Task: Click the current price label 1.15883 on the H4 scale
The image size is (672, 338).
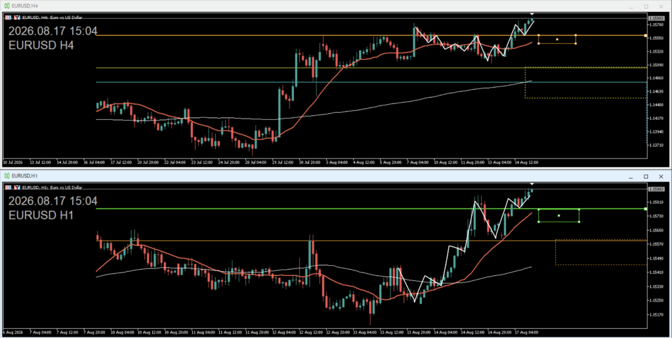Action: 656,18
